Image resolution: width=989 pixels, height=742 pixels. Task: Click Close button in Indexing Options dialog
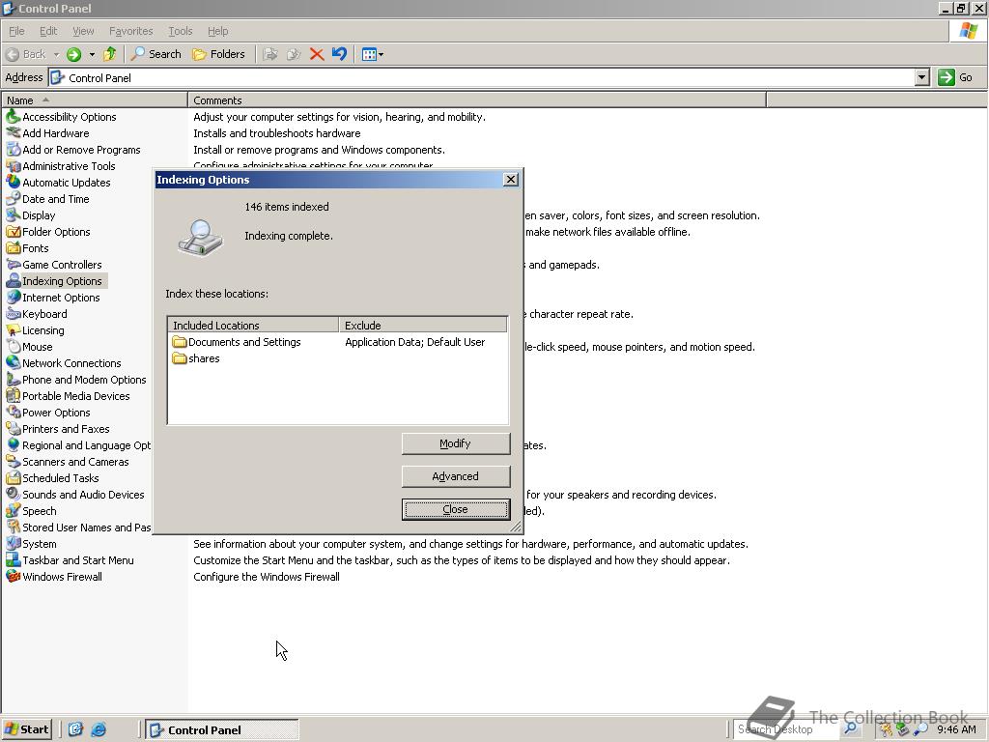456,509
